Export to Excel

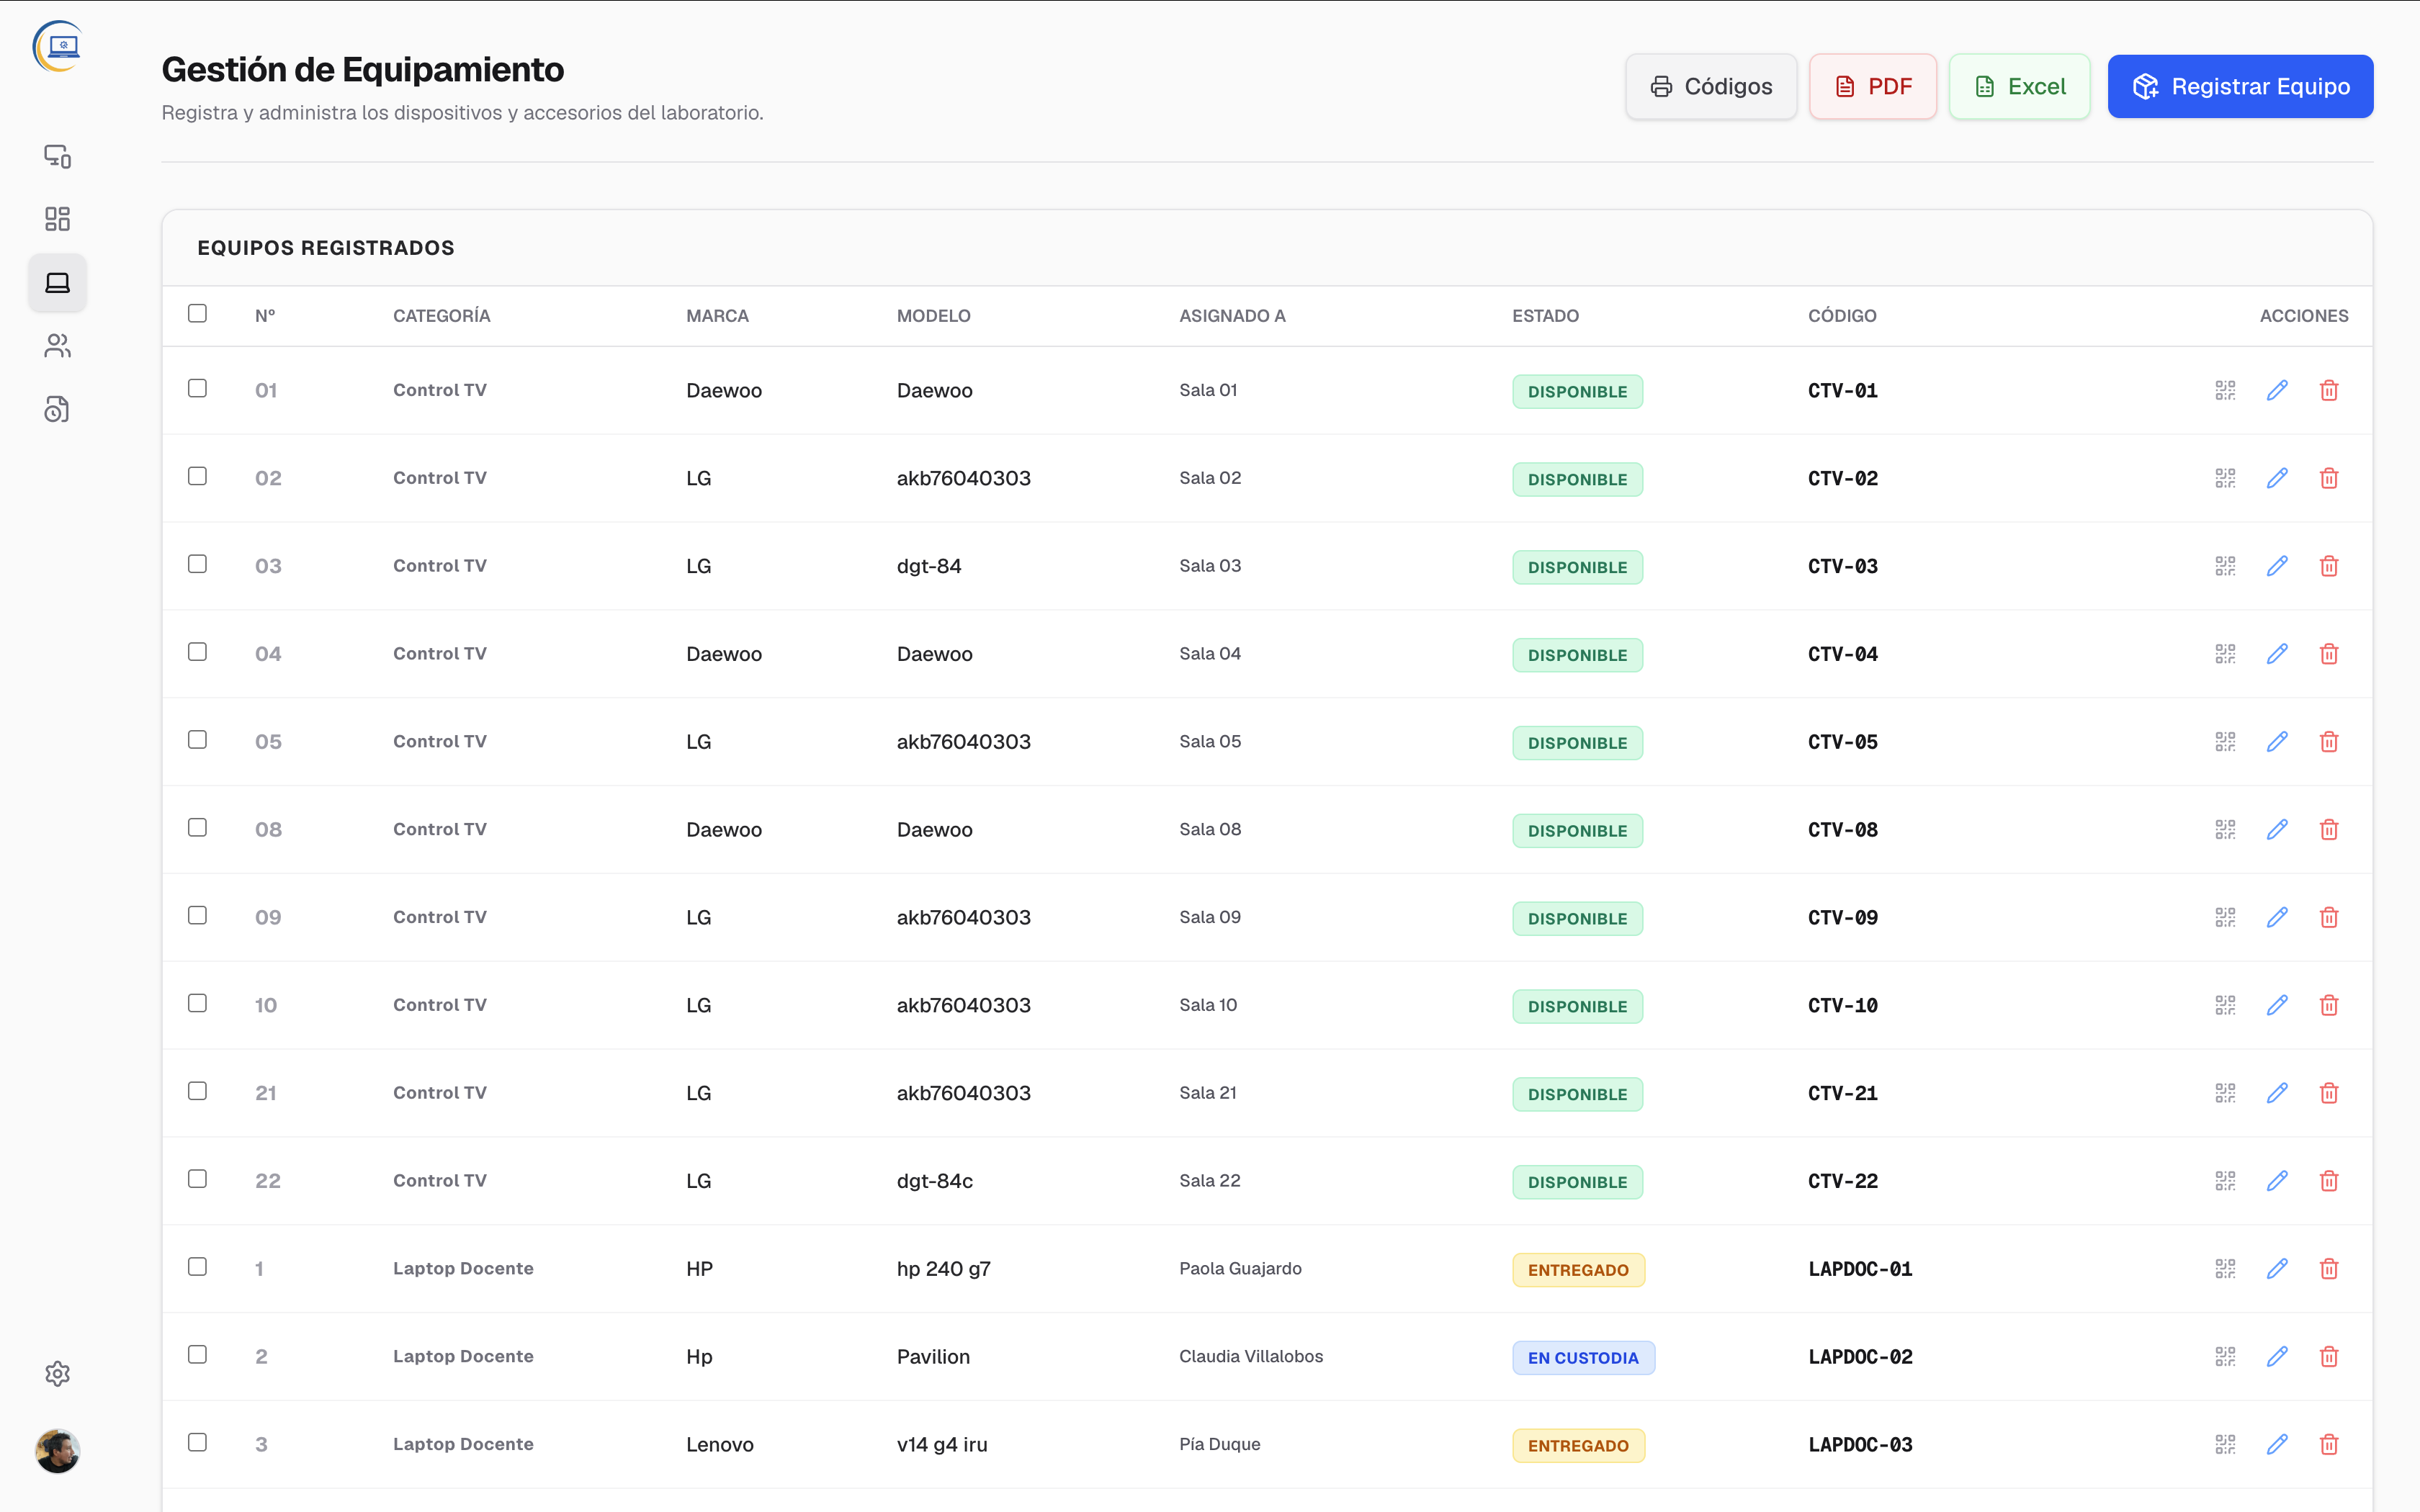[2019, 86]
